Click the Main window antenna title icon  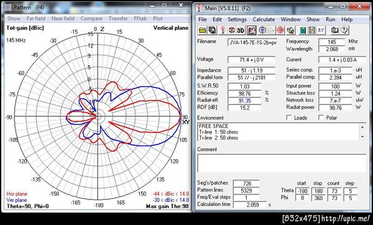199,8
